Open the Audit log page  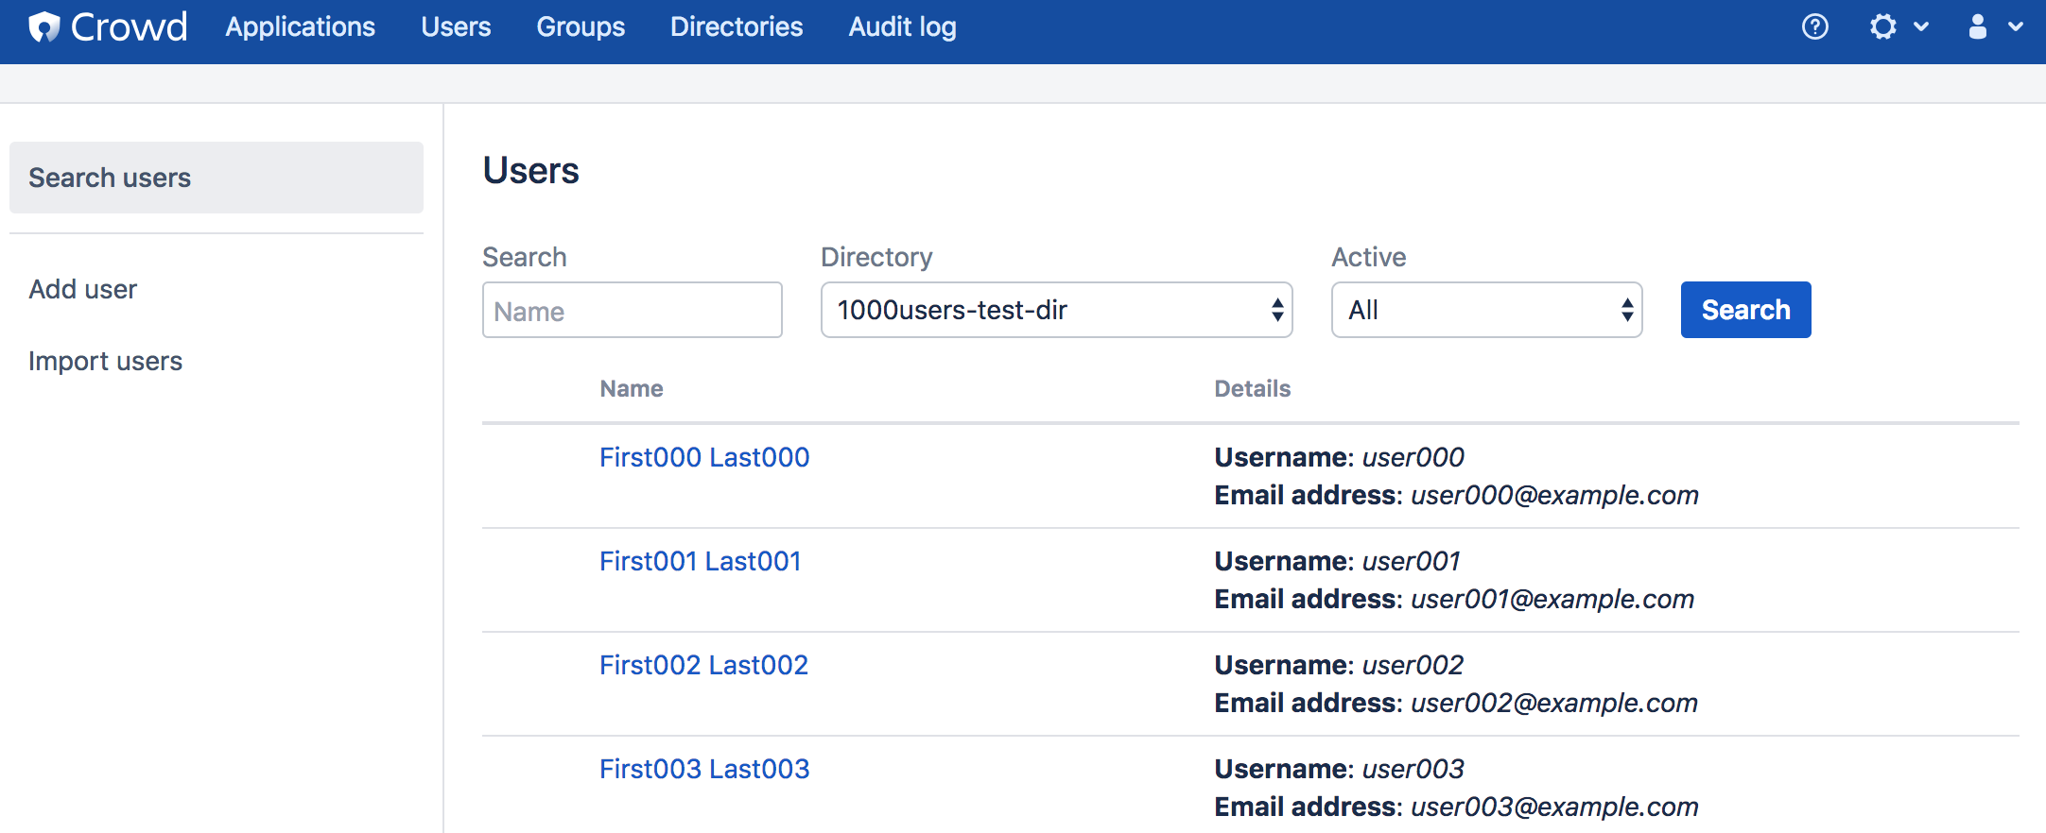[902, 27]
